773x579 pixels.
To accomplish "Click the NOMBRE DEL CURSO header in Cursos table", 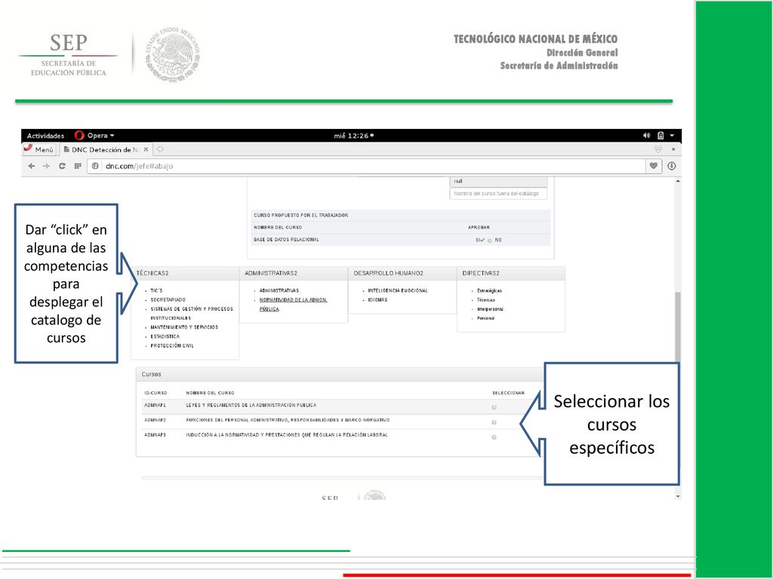I will [210, 394].
